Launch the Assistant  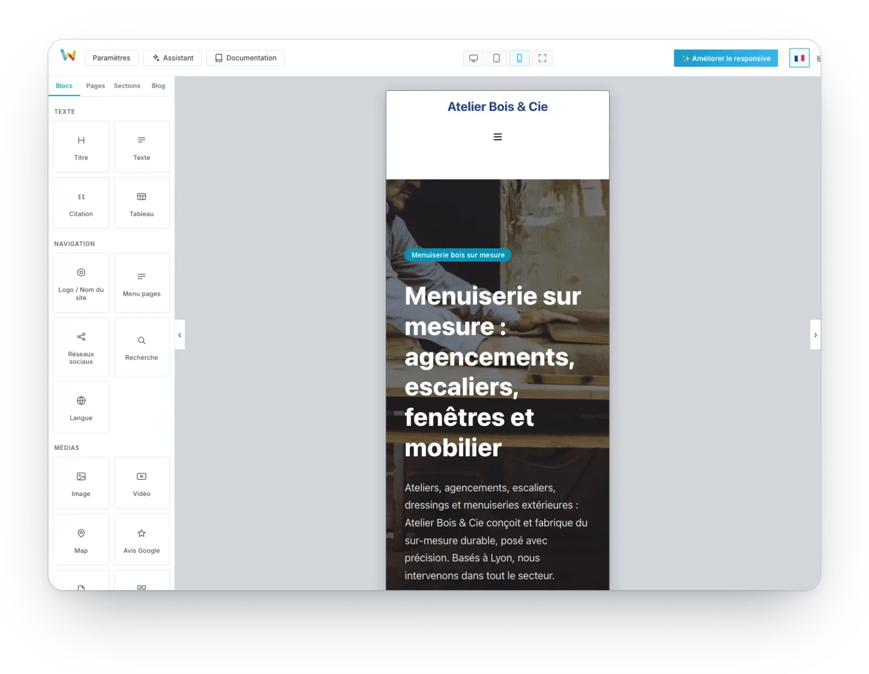[x=173, y=58]
